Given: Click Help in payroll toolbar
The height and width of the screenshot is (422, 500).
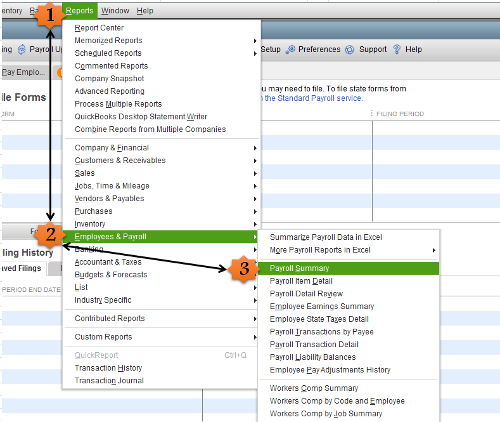Looking at the screenshot, I should coord(414,49).
